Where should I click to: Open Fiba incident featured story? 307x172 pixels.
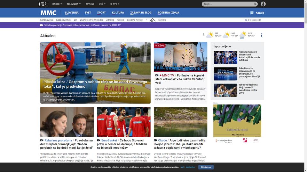click(249, 56)
